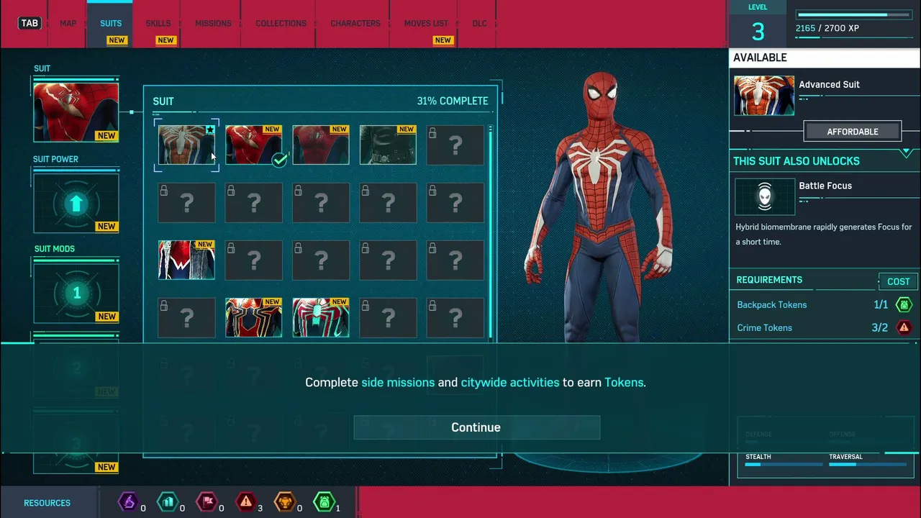Select the locked suit in first row
Image resolution: width=921 pixels, height=518 pixels.
coord(455,145)
